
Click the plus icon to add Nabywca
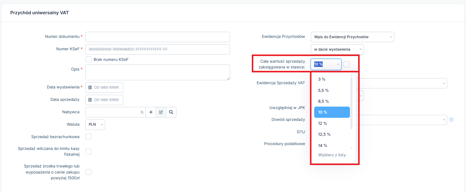coord(151,112)
